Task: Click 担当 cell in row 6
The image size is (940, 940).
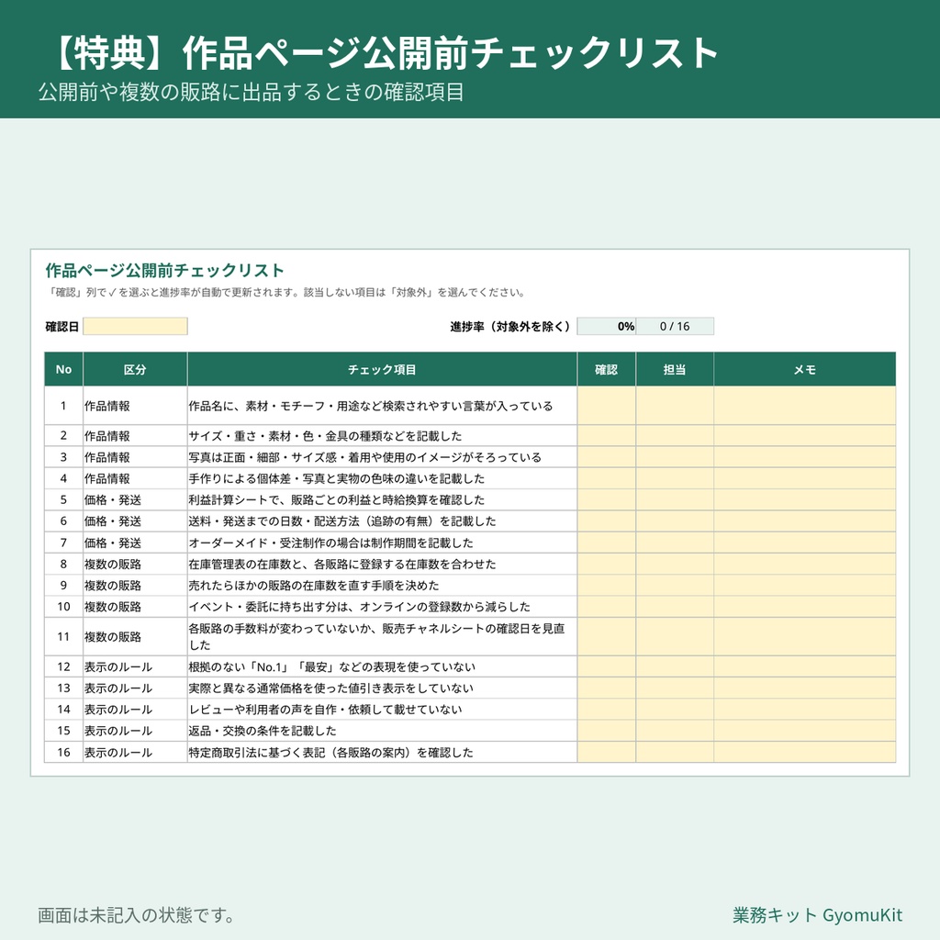Action: 675,521
